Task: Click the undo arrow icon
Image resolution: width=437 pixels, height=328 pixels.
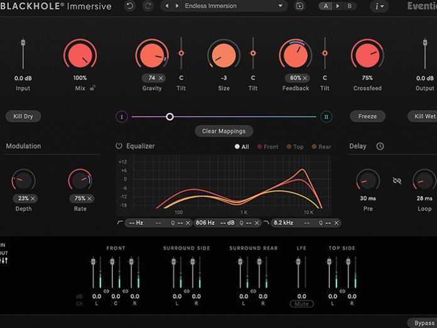Action: (130, 6)
